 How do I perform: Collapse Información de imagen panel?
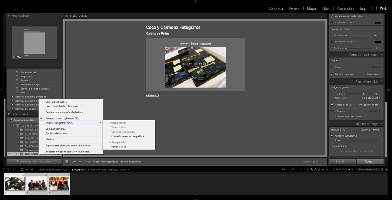(x=382, y=55)
